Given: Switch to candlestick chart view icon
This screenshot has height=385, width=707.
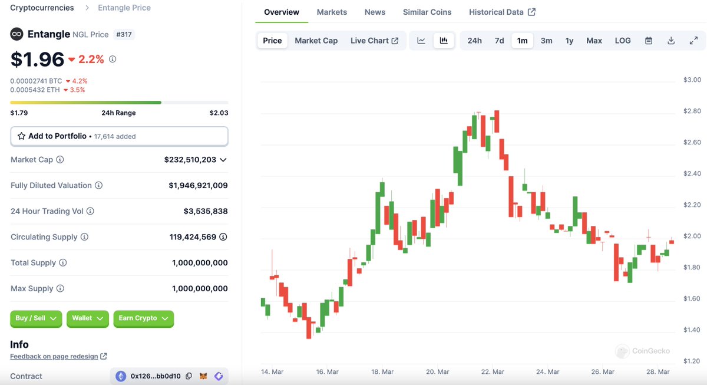Looking at the screenshot, I should coord(444,41).
